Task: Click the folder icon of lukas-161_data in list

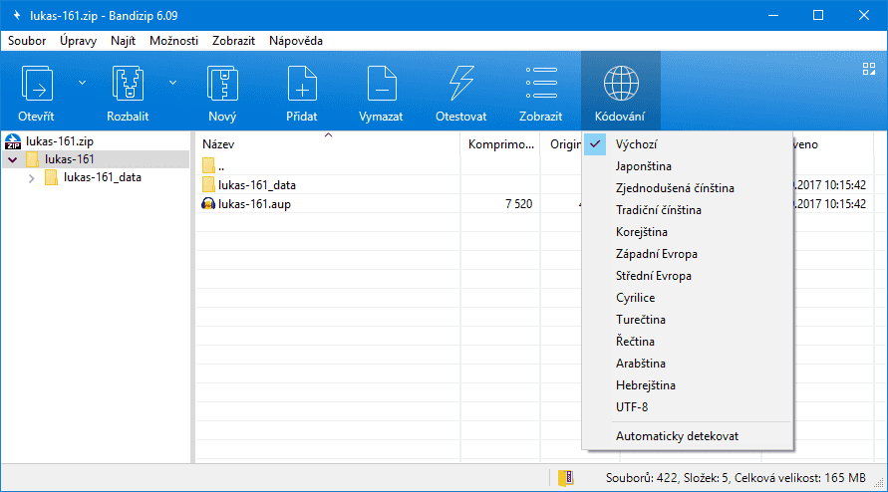Action: coord(208,184)
